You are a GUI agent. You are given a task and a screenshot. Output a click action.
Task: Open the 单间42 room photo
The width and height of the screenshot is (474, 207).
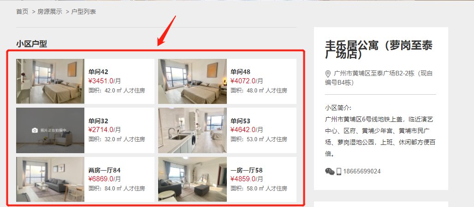pyautogui.click(x=50, y=81)
